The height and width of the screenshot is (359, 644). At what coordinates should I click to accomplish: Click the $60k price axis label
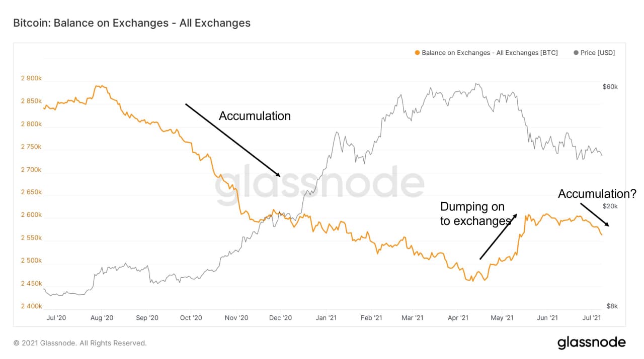[610, 87]
